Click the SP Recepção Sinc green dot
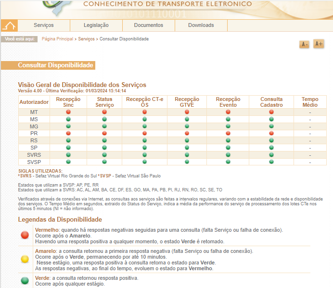 (68, 148)
